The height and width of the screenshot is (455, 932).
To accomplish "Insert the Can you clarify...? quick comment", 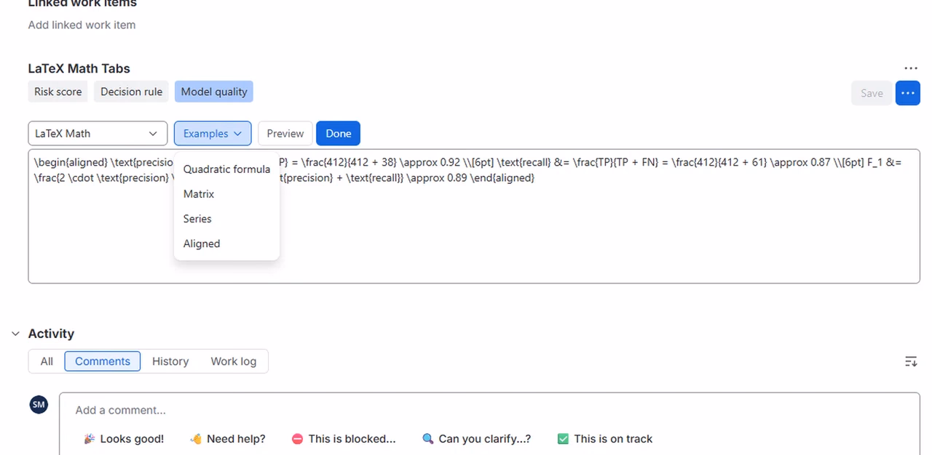I will tap(477, 439).
